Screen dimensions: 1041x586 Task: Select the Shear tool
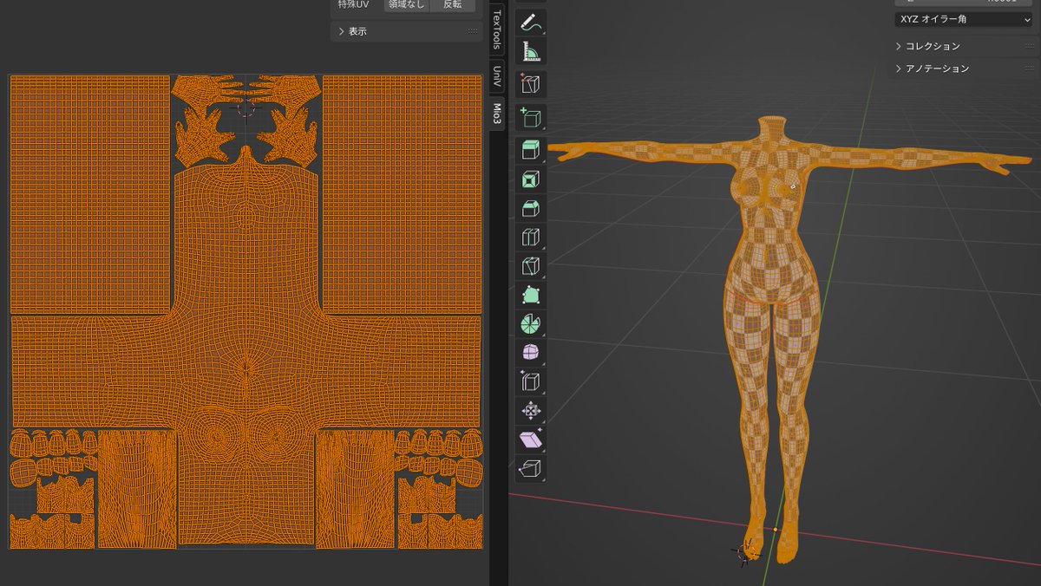click(x=531, y=439)
